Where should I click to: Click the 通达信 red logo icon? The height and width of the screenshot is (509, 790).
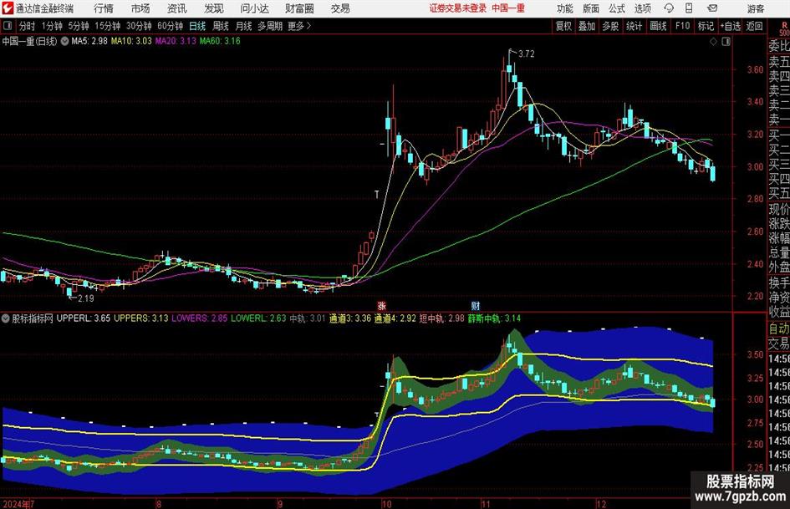8,8
